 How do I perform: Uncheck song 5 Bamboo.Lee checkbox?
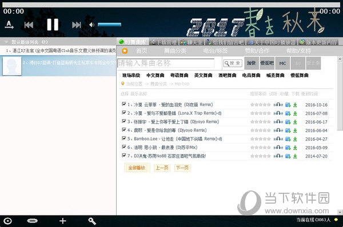point(124,138)
